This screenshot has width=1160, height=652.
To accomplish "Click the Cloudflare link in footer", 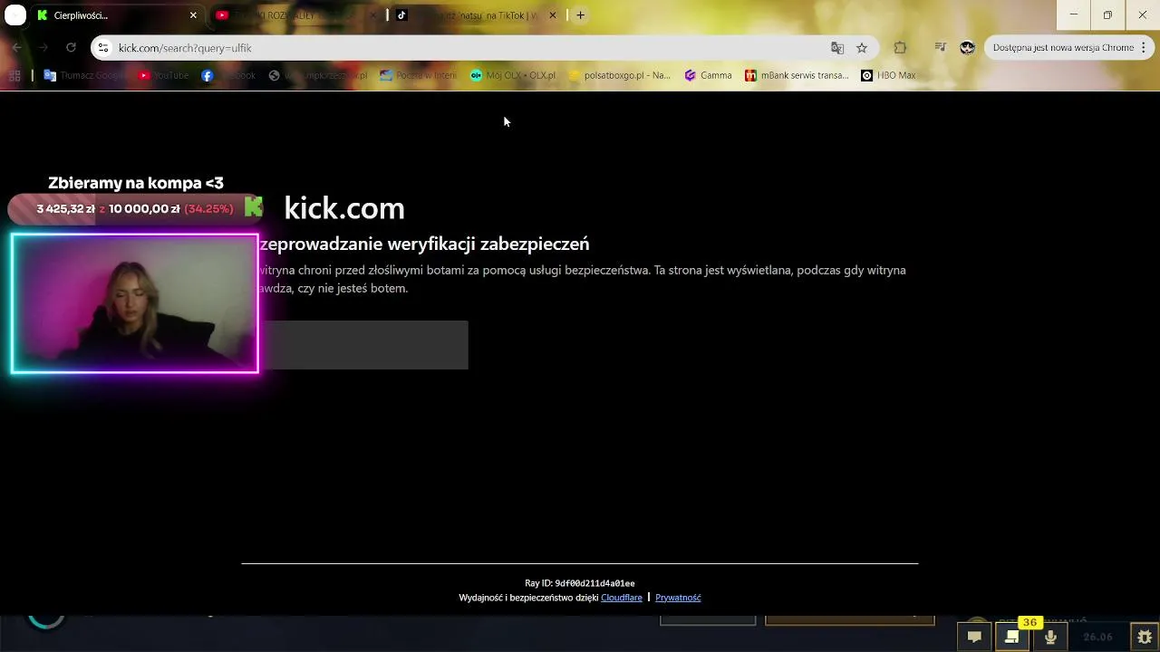I will click(622, 598).
